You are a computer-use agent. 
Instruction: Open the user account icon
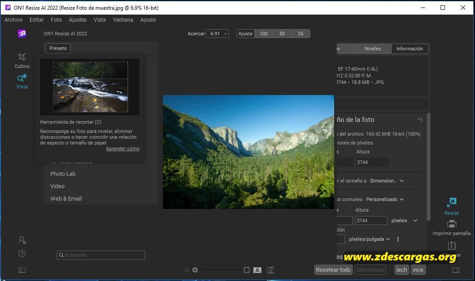click(x=22, y=240)
